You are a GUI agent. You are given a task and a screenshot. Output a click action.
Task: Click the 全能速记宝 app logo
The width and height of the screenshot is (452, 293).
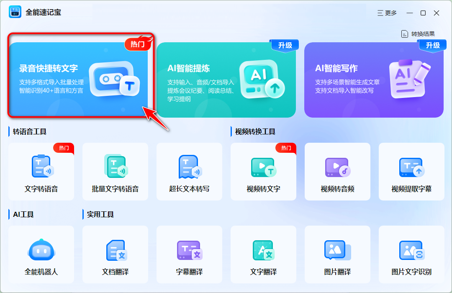15,12
